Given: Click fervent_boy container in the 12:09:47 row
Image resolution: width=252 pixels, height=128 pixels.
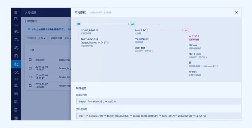Looking at the screenshot, I should (65, 68).
